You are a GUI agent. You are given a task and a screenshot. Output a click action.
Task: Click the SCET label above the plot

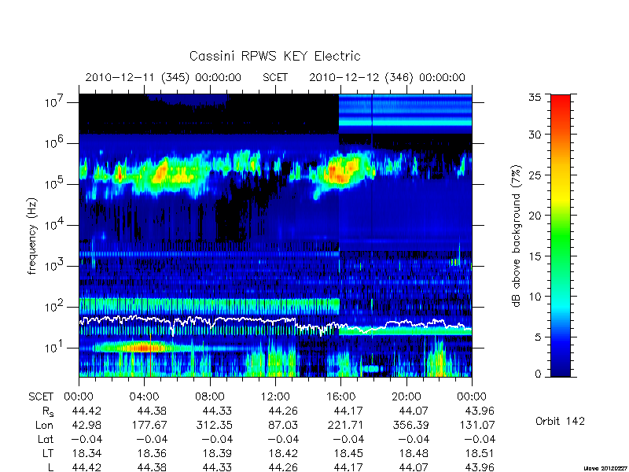coord(275,77)
